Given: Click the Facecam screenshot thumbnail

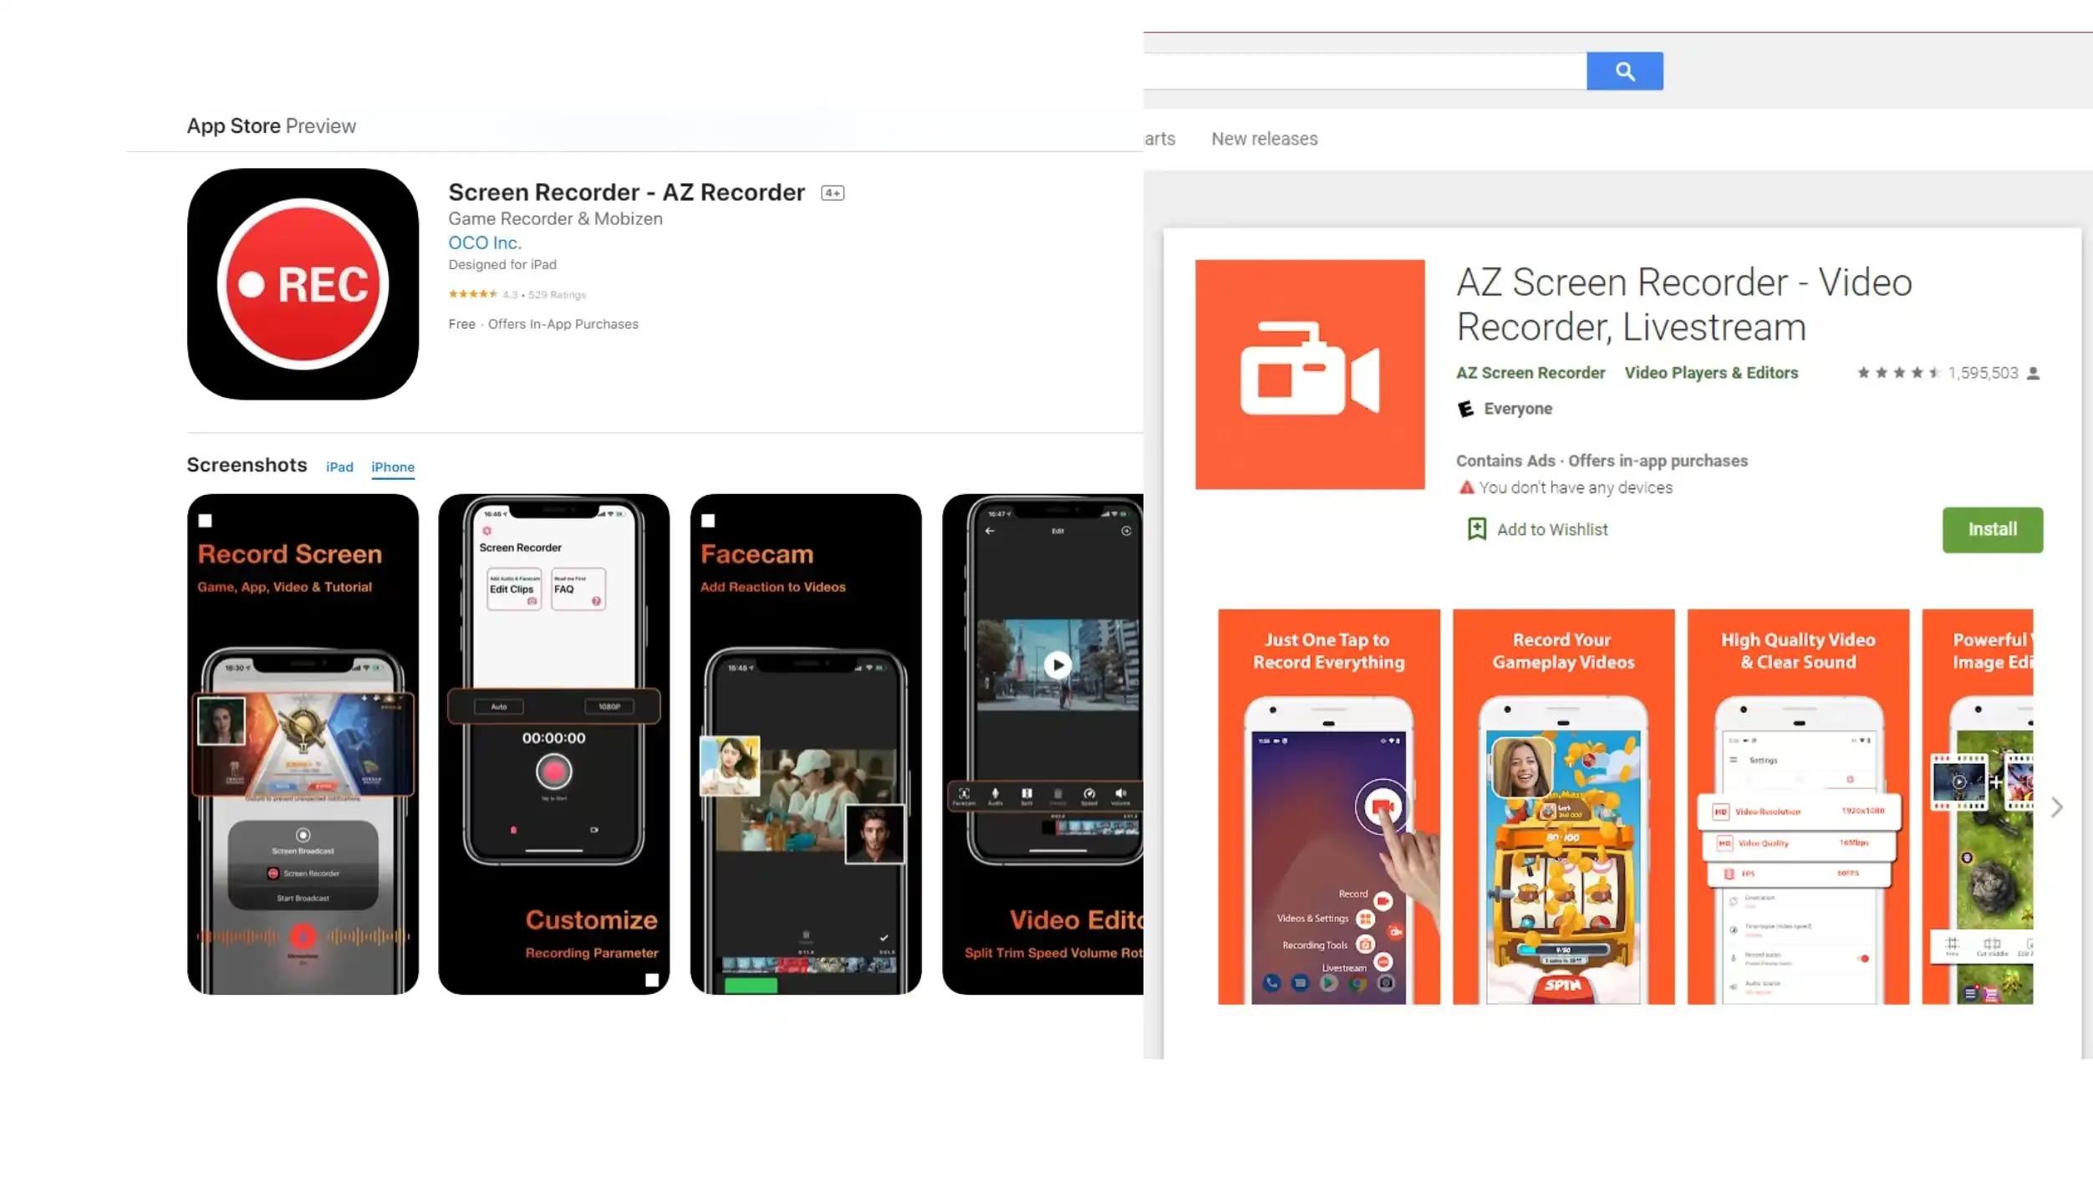Looking at the screenshot, I should (805, 743).
